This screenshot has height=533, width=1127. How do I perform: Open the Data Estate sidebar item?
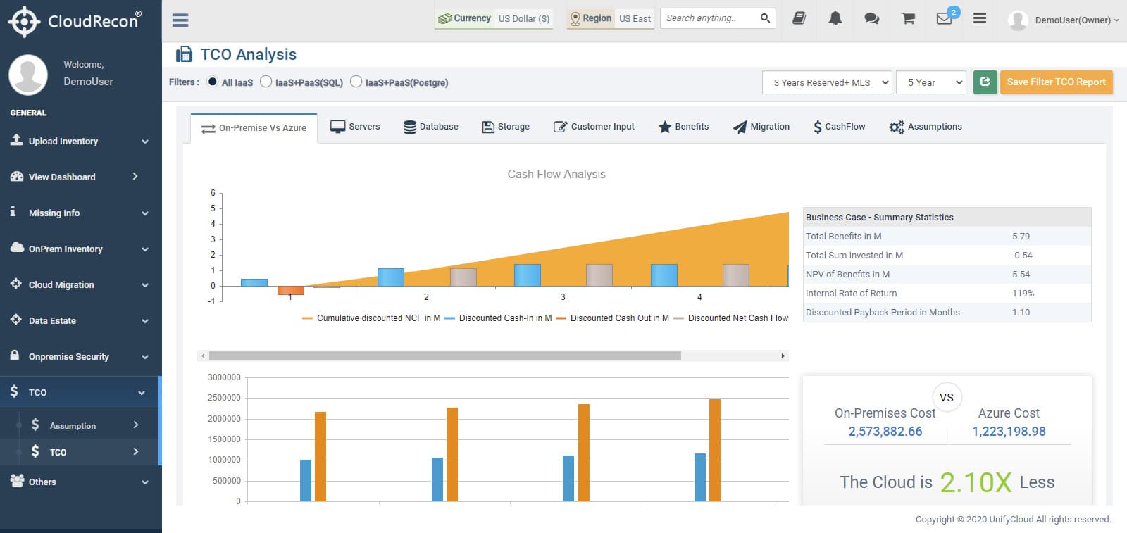(80, 320)
